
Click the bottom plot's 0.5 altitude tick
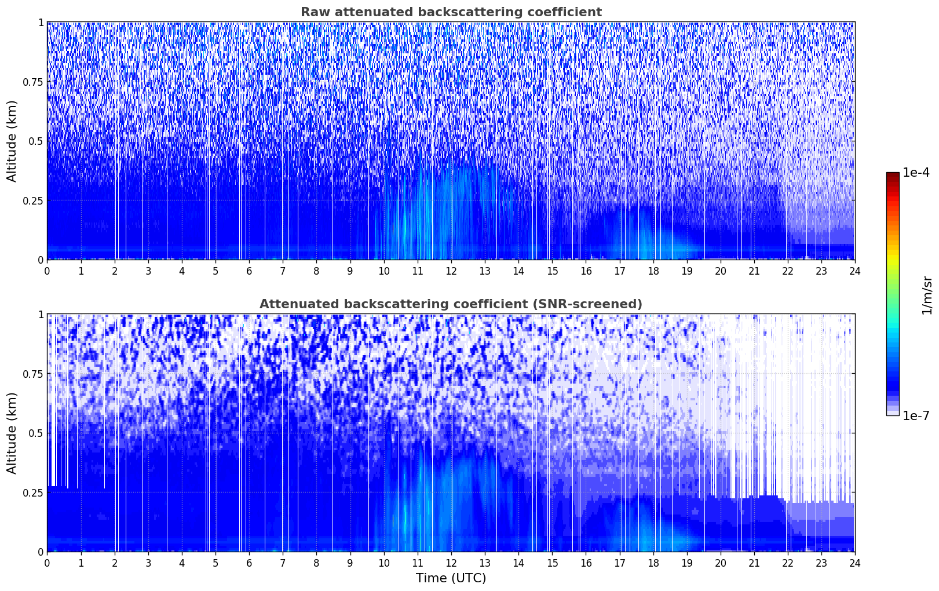(x=36, y=433)
